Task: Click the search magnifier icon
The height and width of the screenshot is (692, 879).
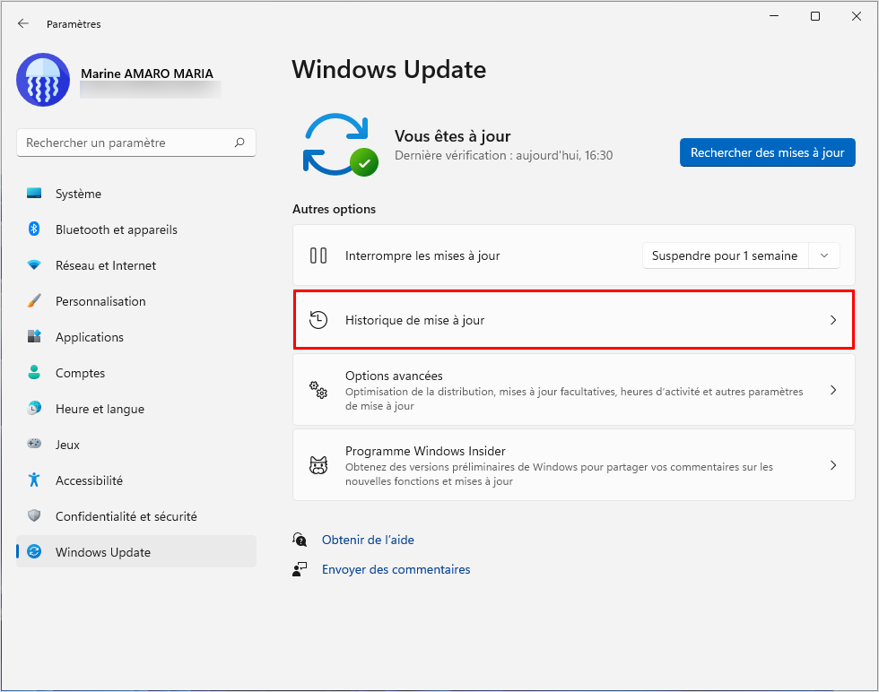Action: click(239, 143)
